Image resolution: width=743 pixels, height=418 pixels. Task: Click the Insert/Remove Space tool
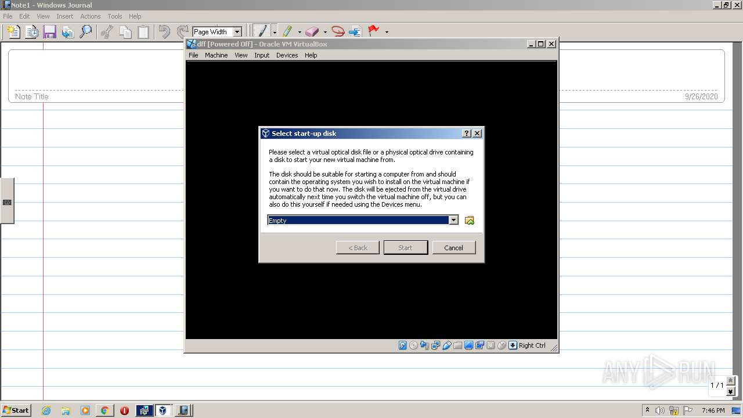(355, 31)
